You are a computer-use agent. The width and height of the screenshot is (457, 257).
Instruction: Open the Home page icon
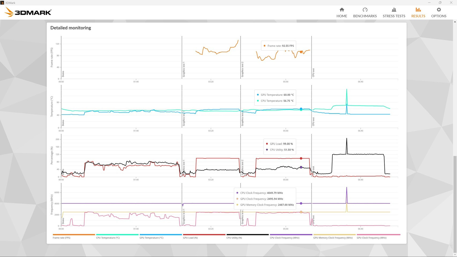point(342,10)
